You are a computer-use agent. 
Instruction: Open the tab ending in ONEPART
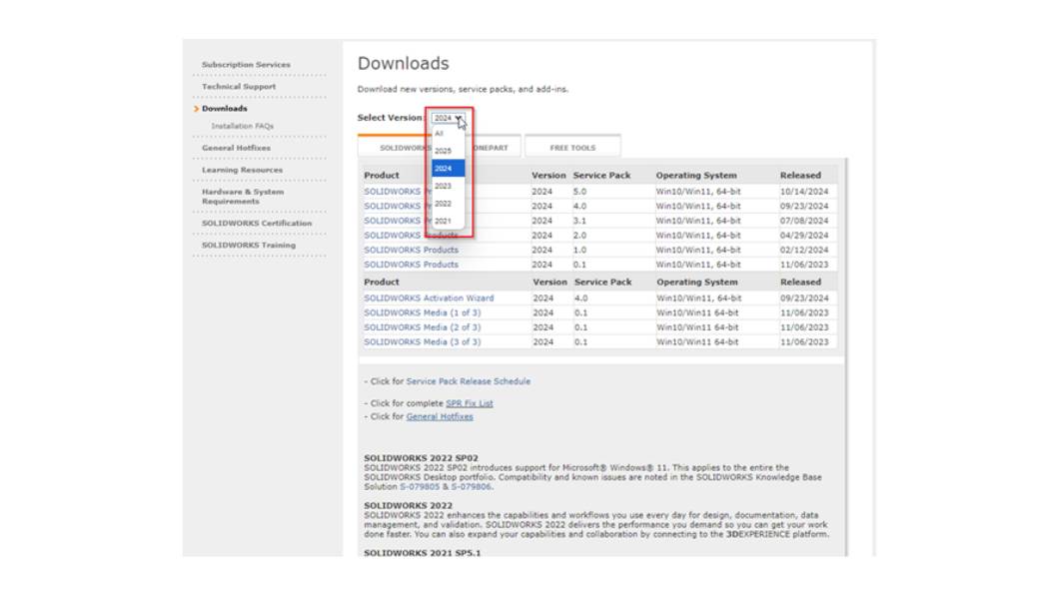[496, 148]
